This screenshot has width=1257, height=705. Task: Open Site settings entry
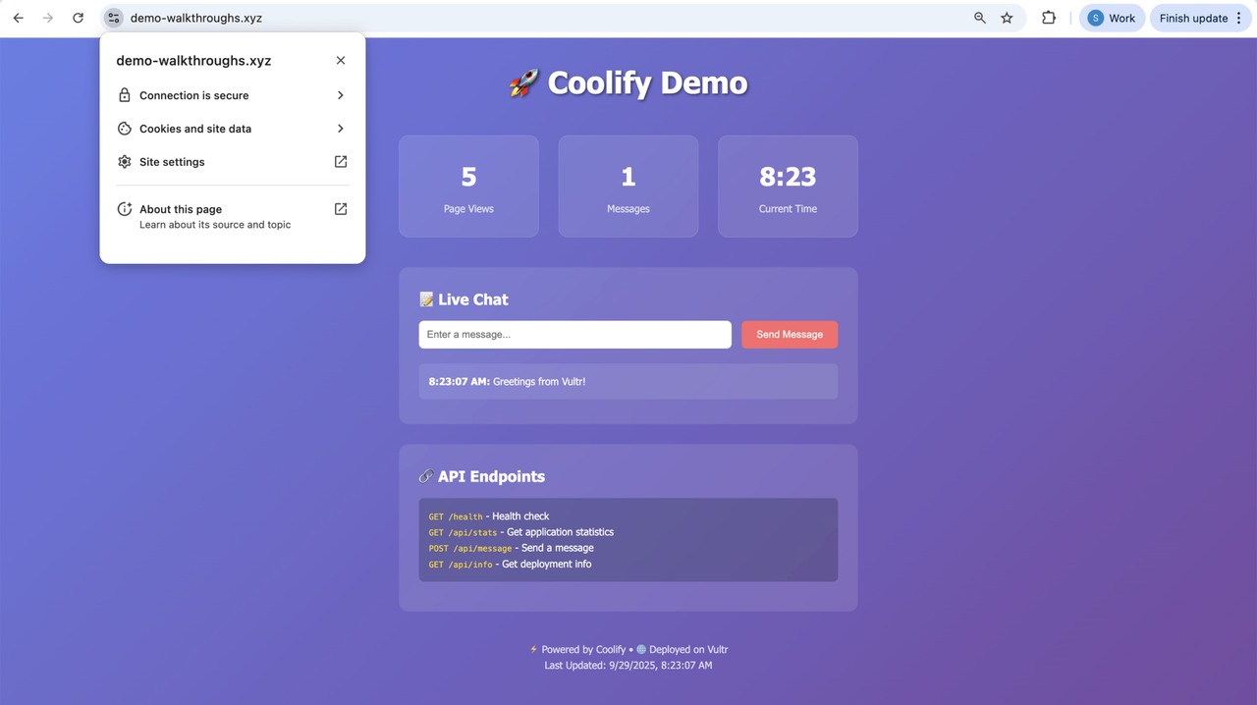(233, 162)
